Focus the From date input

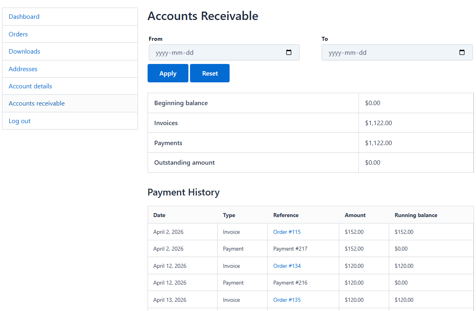point(224,52)
